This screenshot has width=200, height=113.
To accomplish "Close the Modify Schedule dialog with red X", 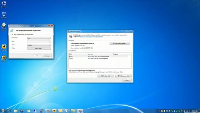I will pyautogui.click(x=51, y=26).
